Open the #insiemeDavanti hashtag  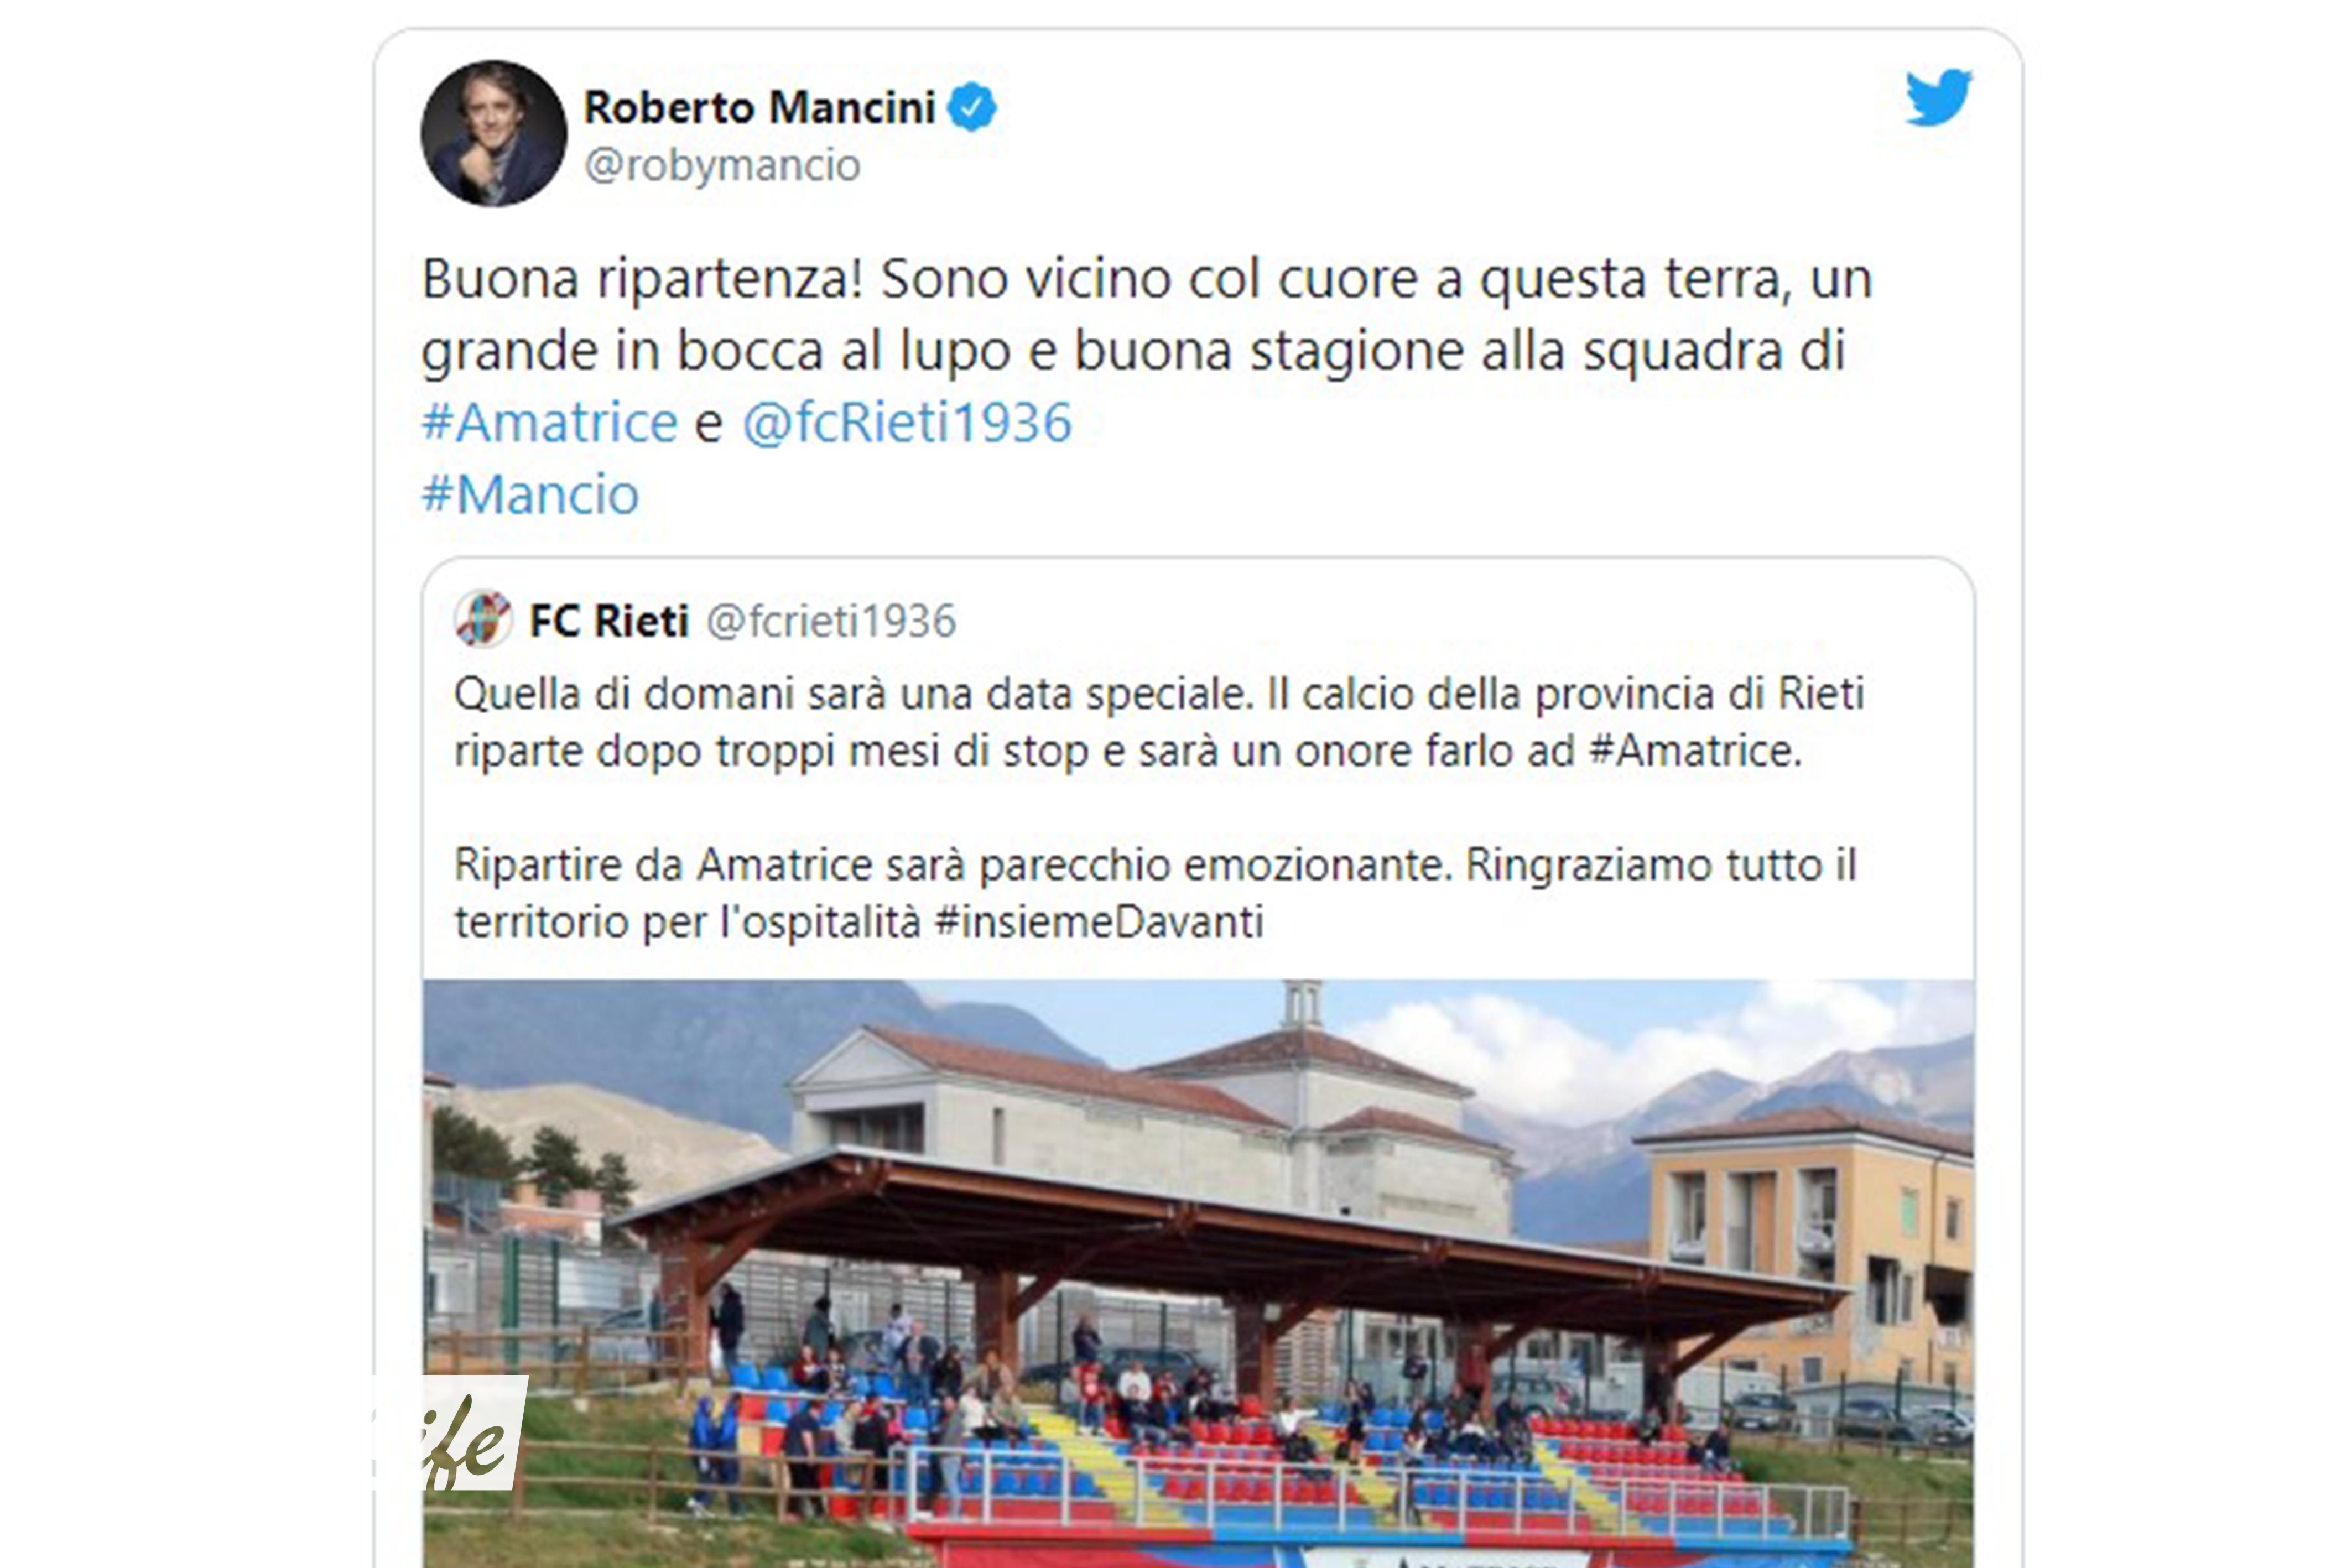[1099, 921]
